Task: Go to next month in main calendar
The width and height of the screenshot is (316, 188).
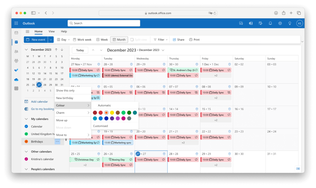Action: [101, 50]
